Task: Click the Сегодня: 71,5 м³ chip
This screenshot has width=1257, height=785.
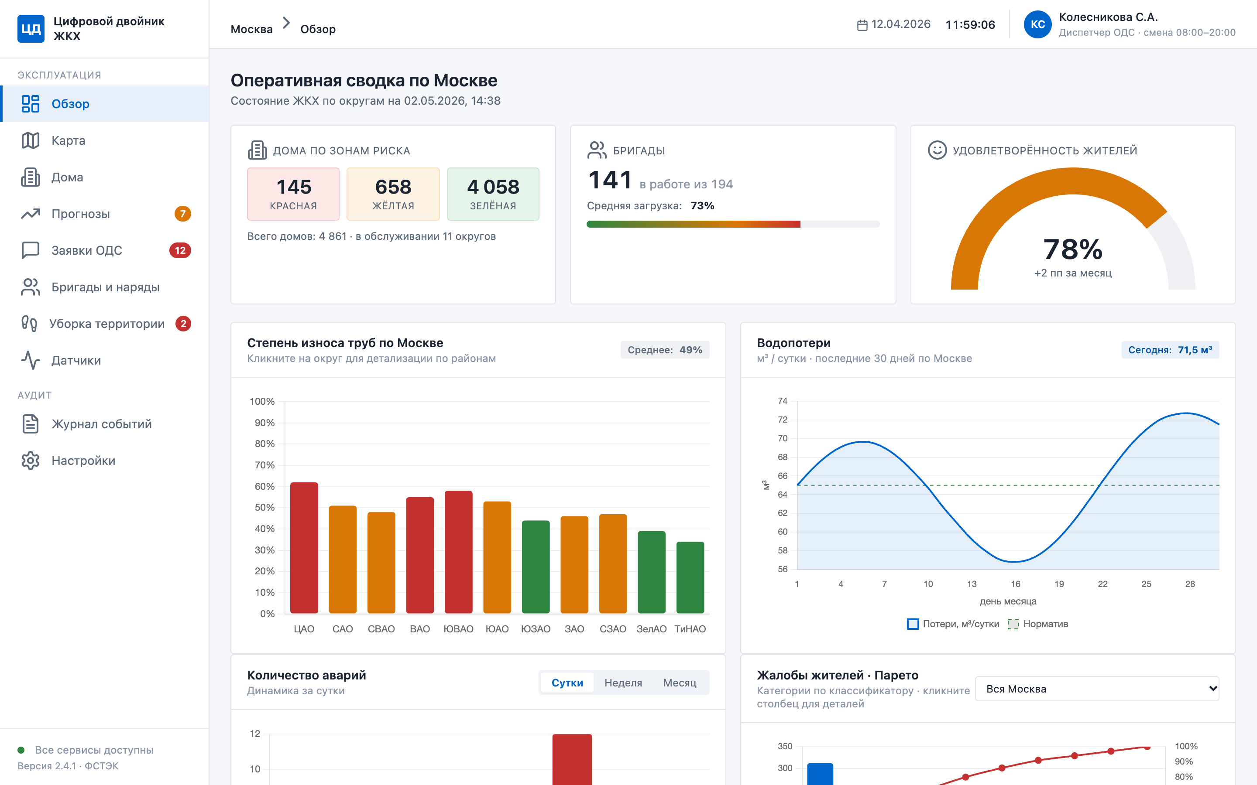Action: pyautogui.click(x=1170, y=350)
